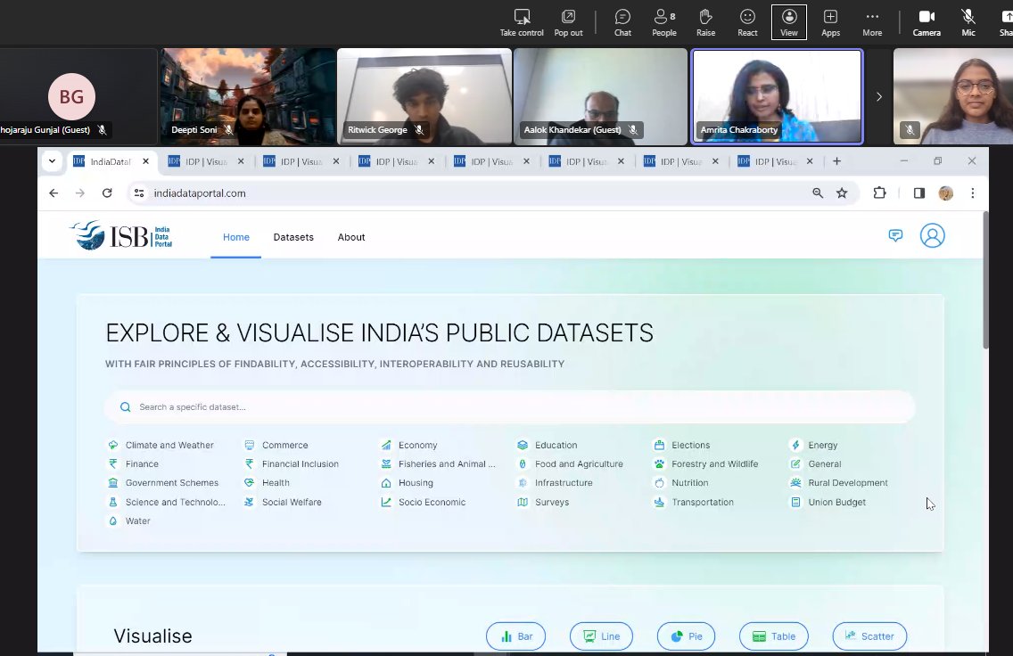Go forward in browser history
The image size is (1013, 656).
(x=80, y=193)
